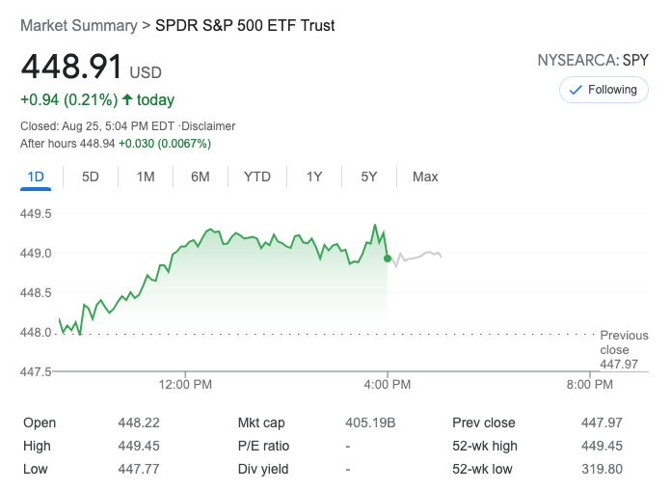View the 5Y price history
Screen dimensions: 671x491
369,177
